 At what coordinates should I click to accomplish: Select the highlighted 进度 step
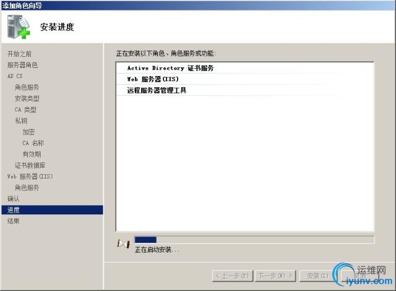point(52,210)
